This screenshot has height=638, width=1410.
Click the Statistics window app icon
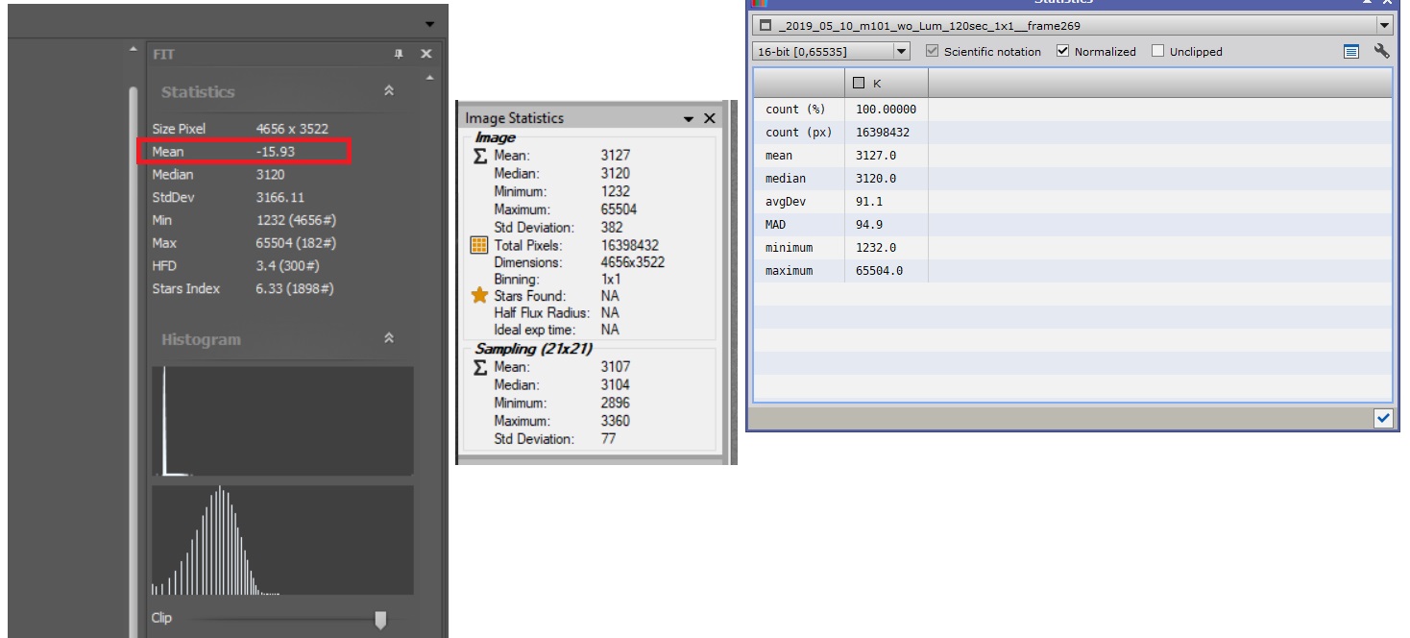[759, 3]
